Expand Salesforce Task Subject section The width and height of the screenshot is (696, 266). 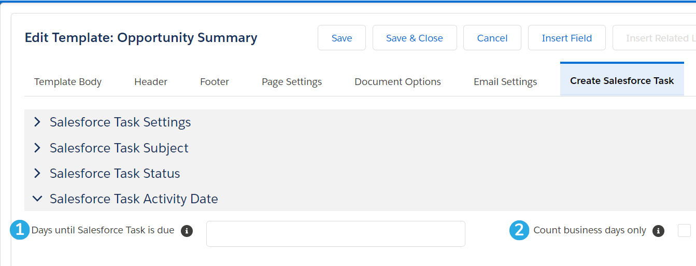tap(111, 148)
